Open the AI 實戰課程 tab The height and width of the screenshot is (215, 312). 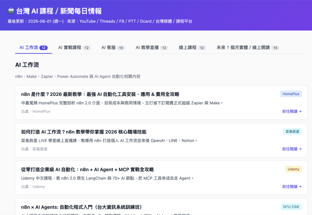click(74, 48)
